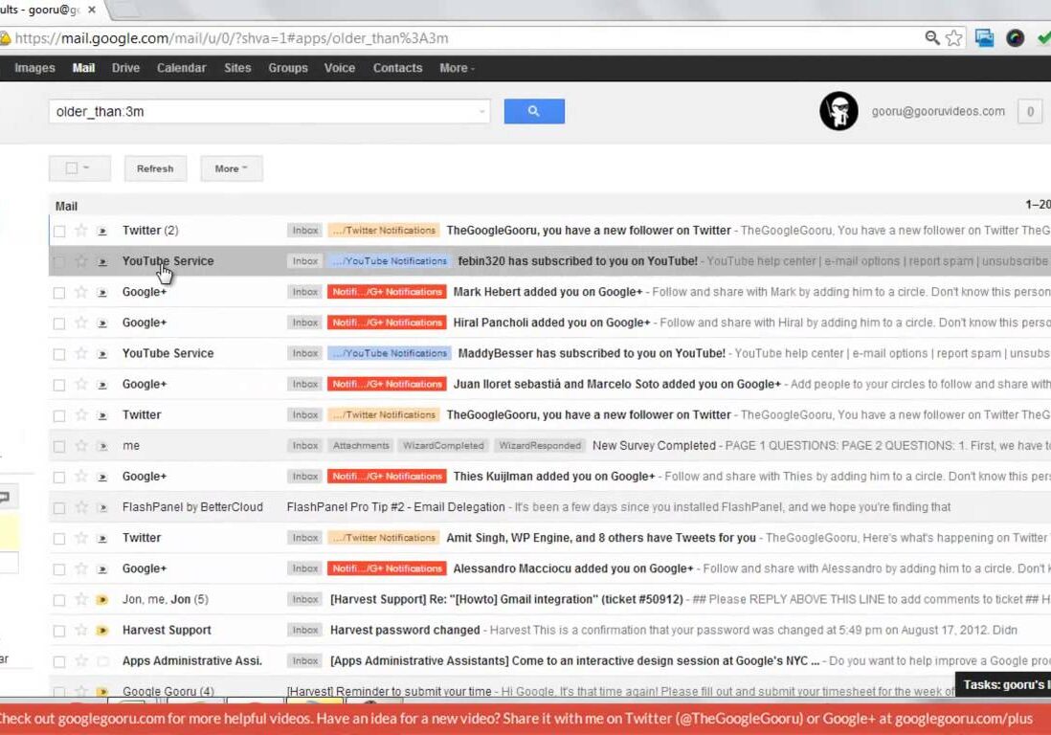The image size is (1051, 735).
Task: Open Mail in the Google bar
Action: [x=84, y=68]
